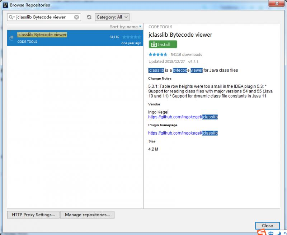This screenshot has width=287, height=235.
Task: Open the Category: All dropdown
Action: point(112,17)
